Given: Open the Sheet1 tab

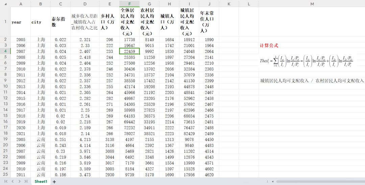Looking at the screenshot, I should (x=41, y=182).
